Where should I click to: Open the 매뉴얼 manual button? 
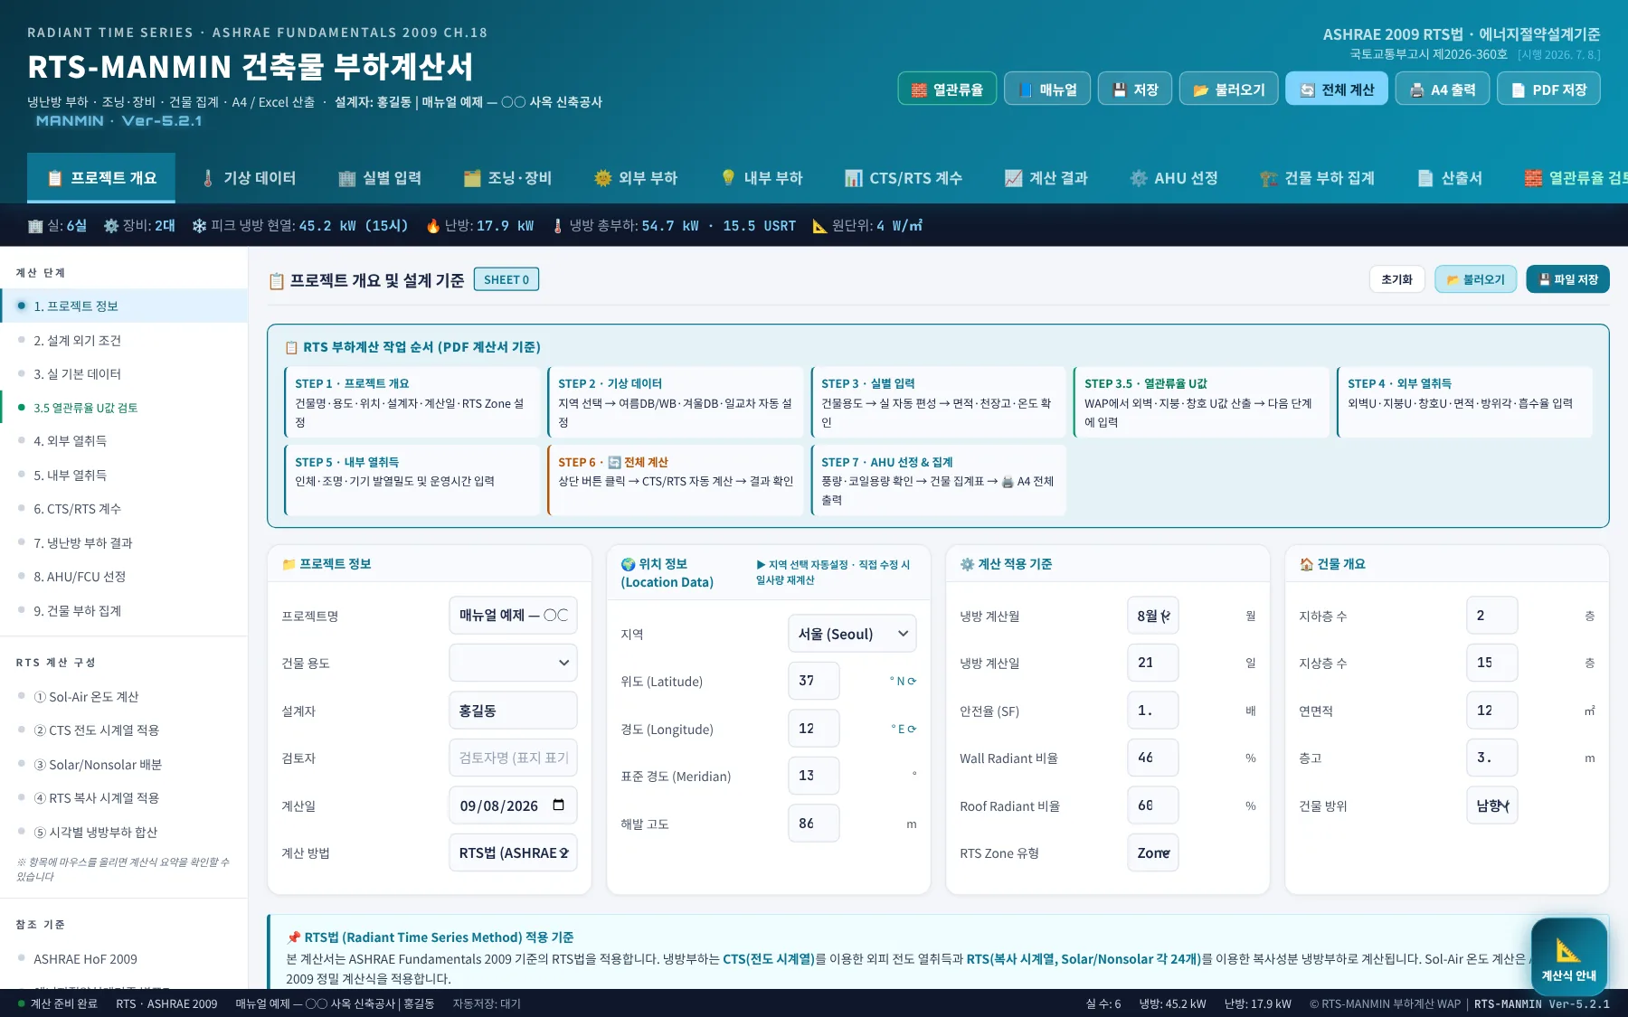[1047, 89]
